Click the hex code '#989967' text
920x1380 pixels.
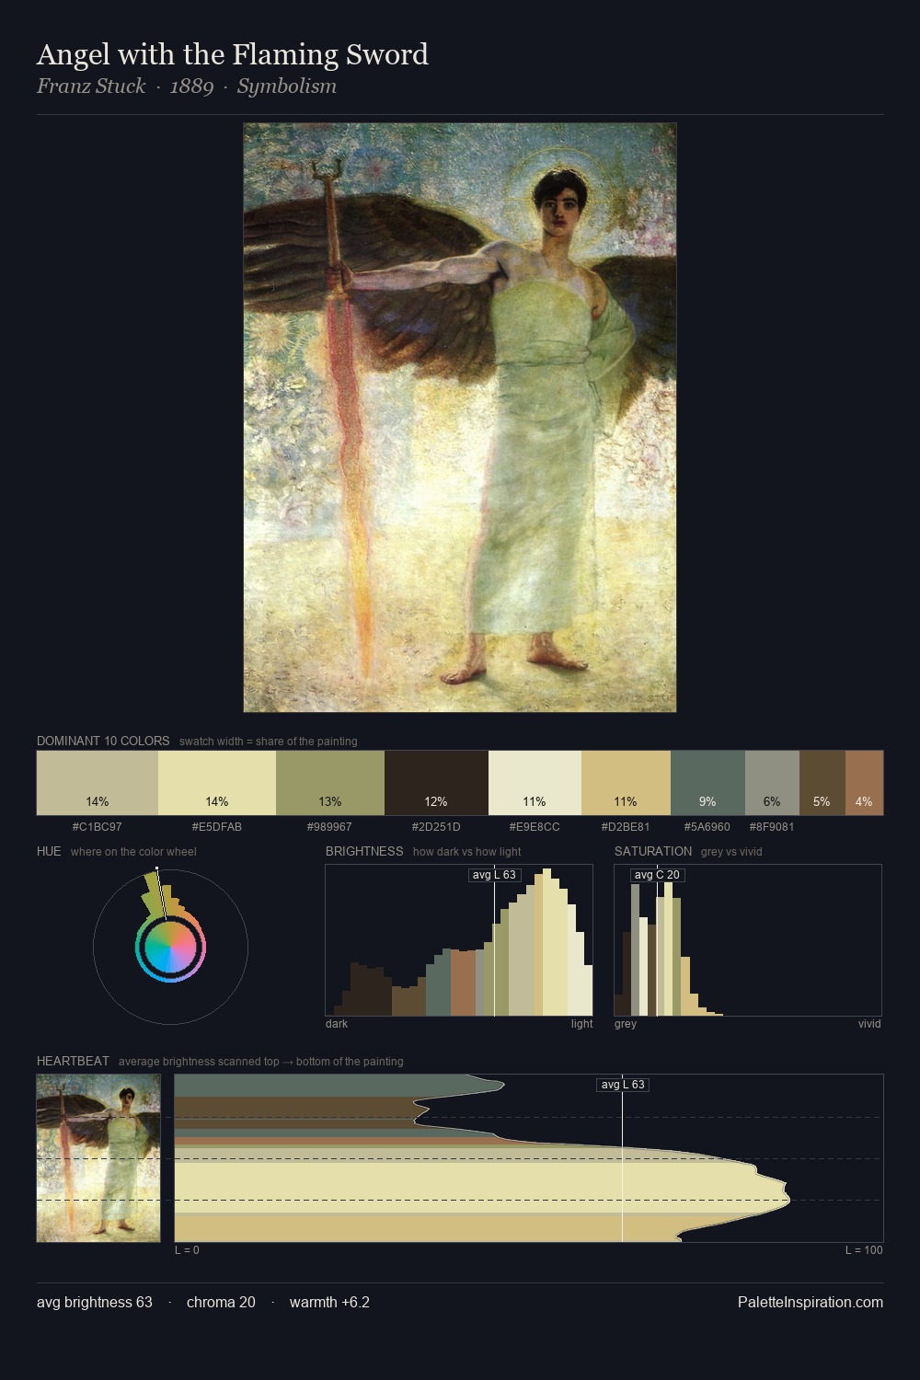(329, 826)
